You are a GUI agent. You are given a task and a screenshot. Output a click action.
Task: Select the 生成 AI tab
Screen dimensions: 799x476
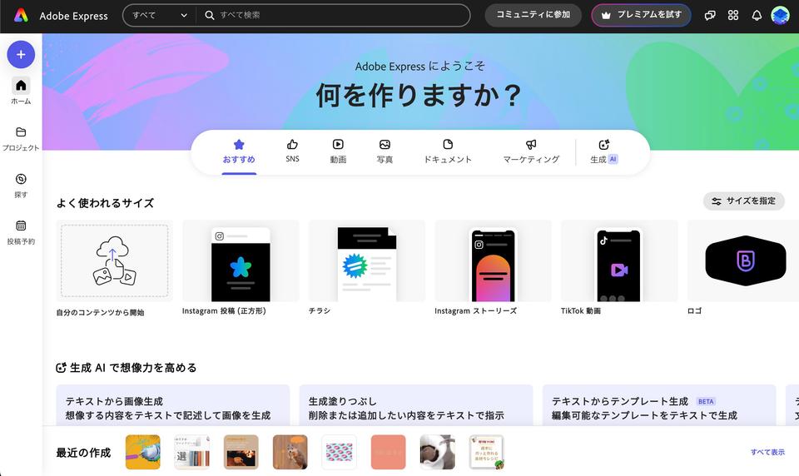tap(604, 151)
